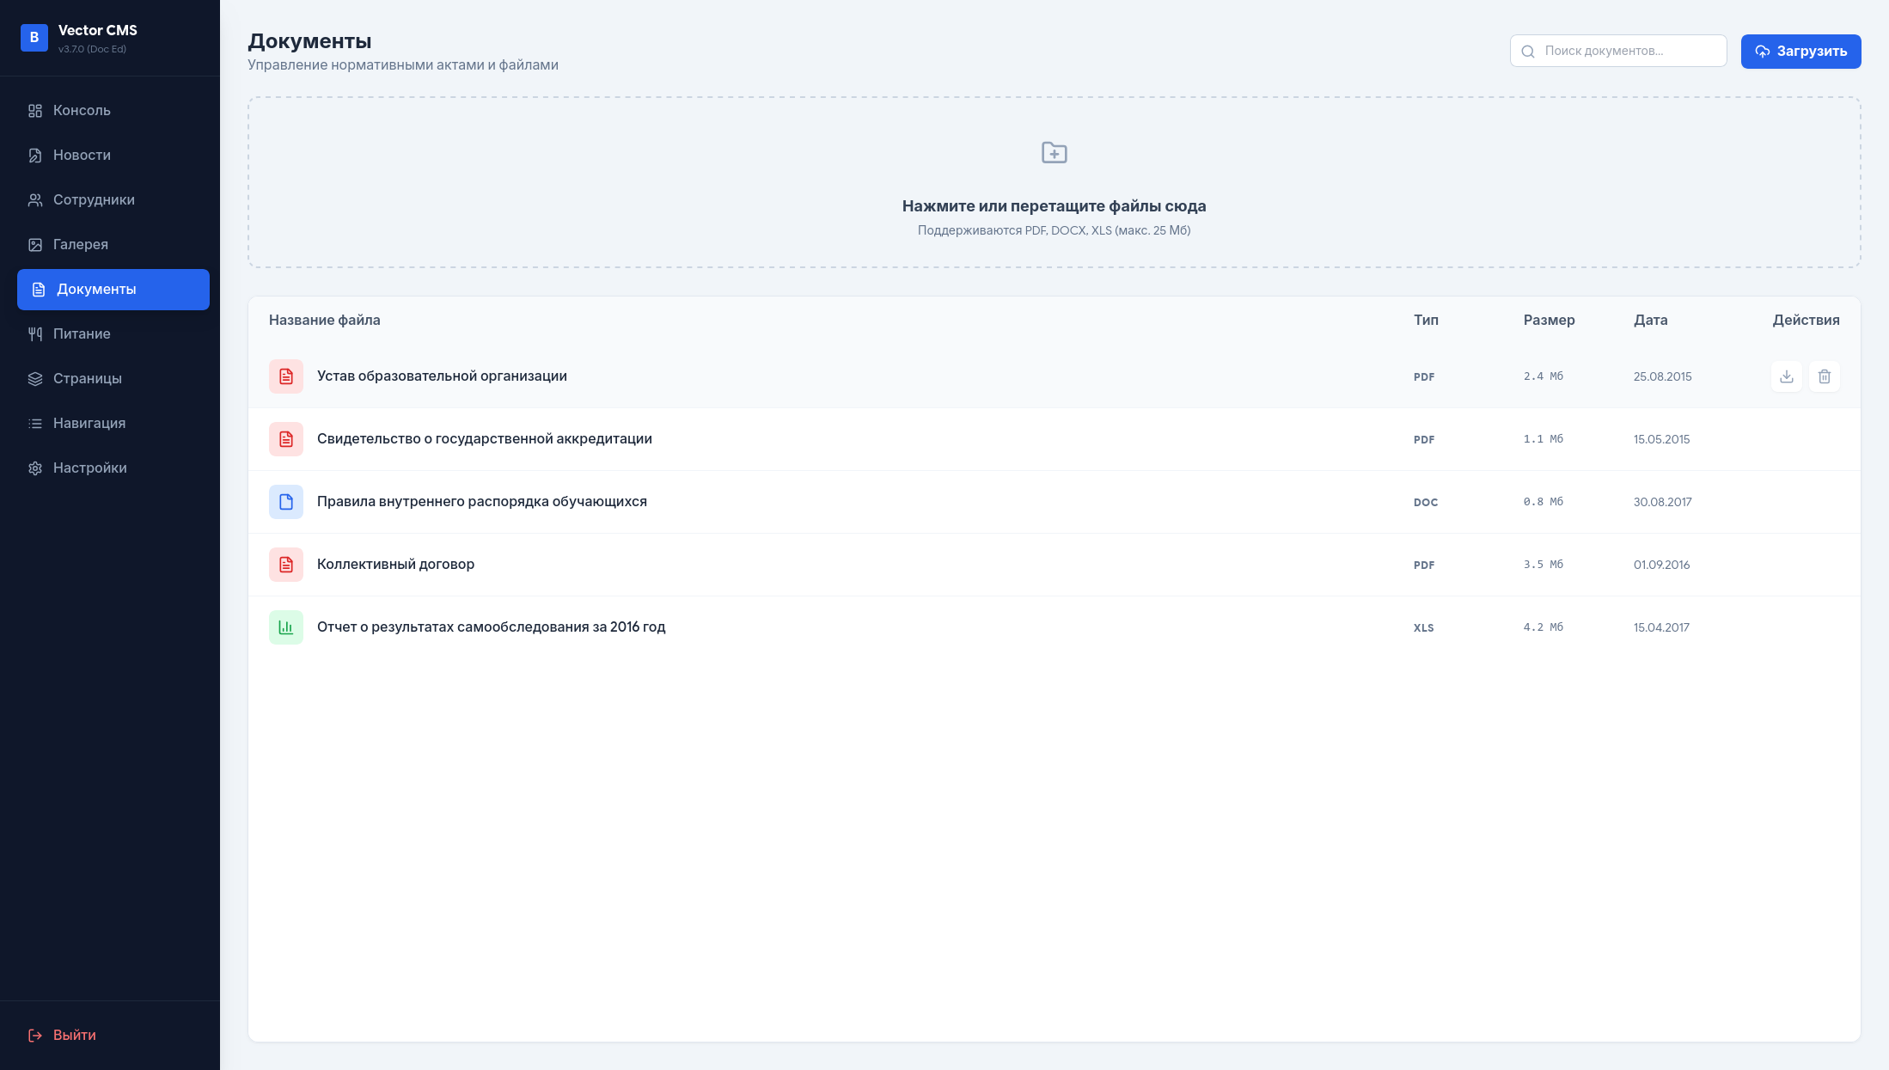Open the Страницы pages section
The image size is (1889, 1070).
click(x=87, y=378)
